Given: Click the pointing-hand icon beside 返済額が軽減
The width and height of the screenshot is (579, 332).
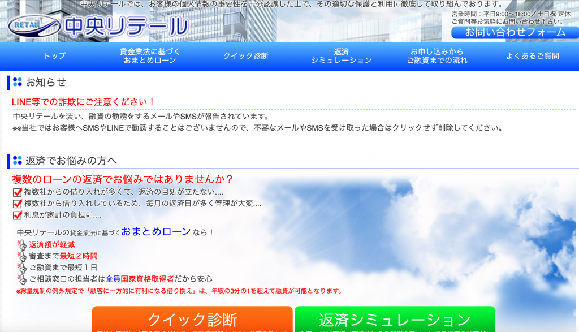Looking at the screenshot, I should coord(22,244).
